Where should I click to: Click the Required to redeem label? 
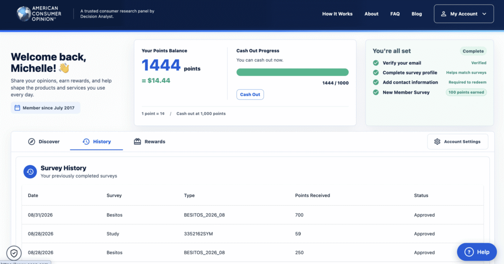(467, 82)
